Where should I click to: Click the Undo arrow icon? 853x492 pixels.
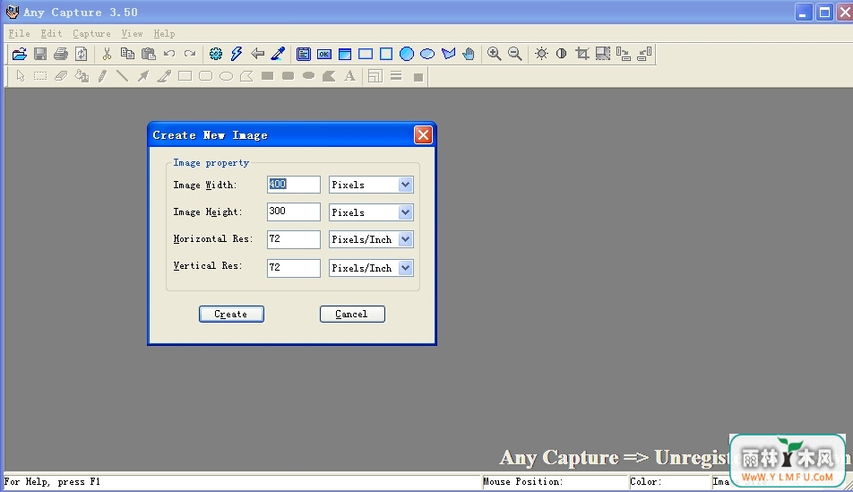[169, 54]
